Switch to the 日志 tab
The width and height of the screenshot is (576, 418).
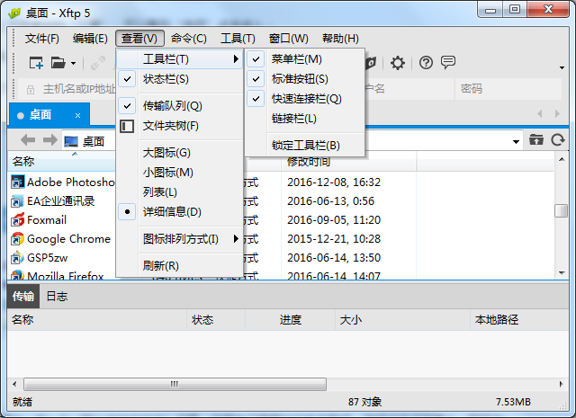point(57,297)
